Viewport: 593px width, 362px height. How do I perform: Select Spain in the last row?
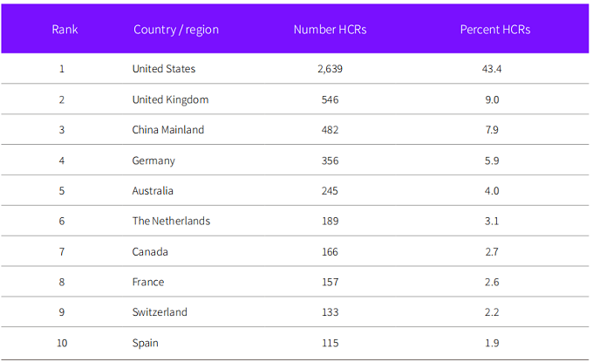click(146, 344)
